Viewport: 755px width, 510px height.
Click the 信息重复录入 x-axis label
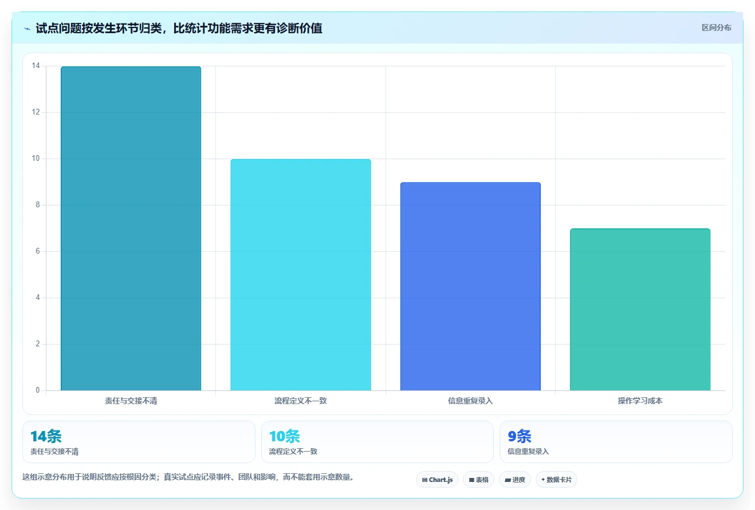pyautogui.click(x=470, y=401)
